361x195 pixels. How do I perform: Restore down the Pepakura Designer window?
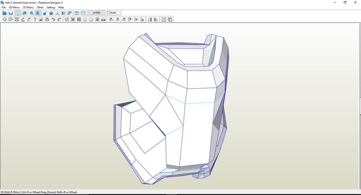(345, 2)
